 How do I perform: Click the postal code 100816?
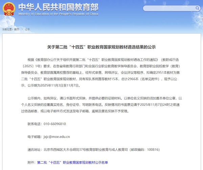tap(152, 150)
